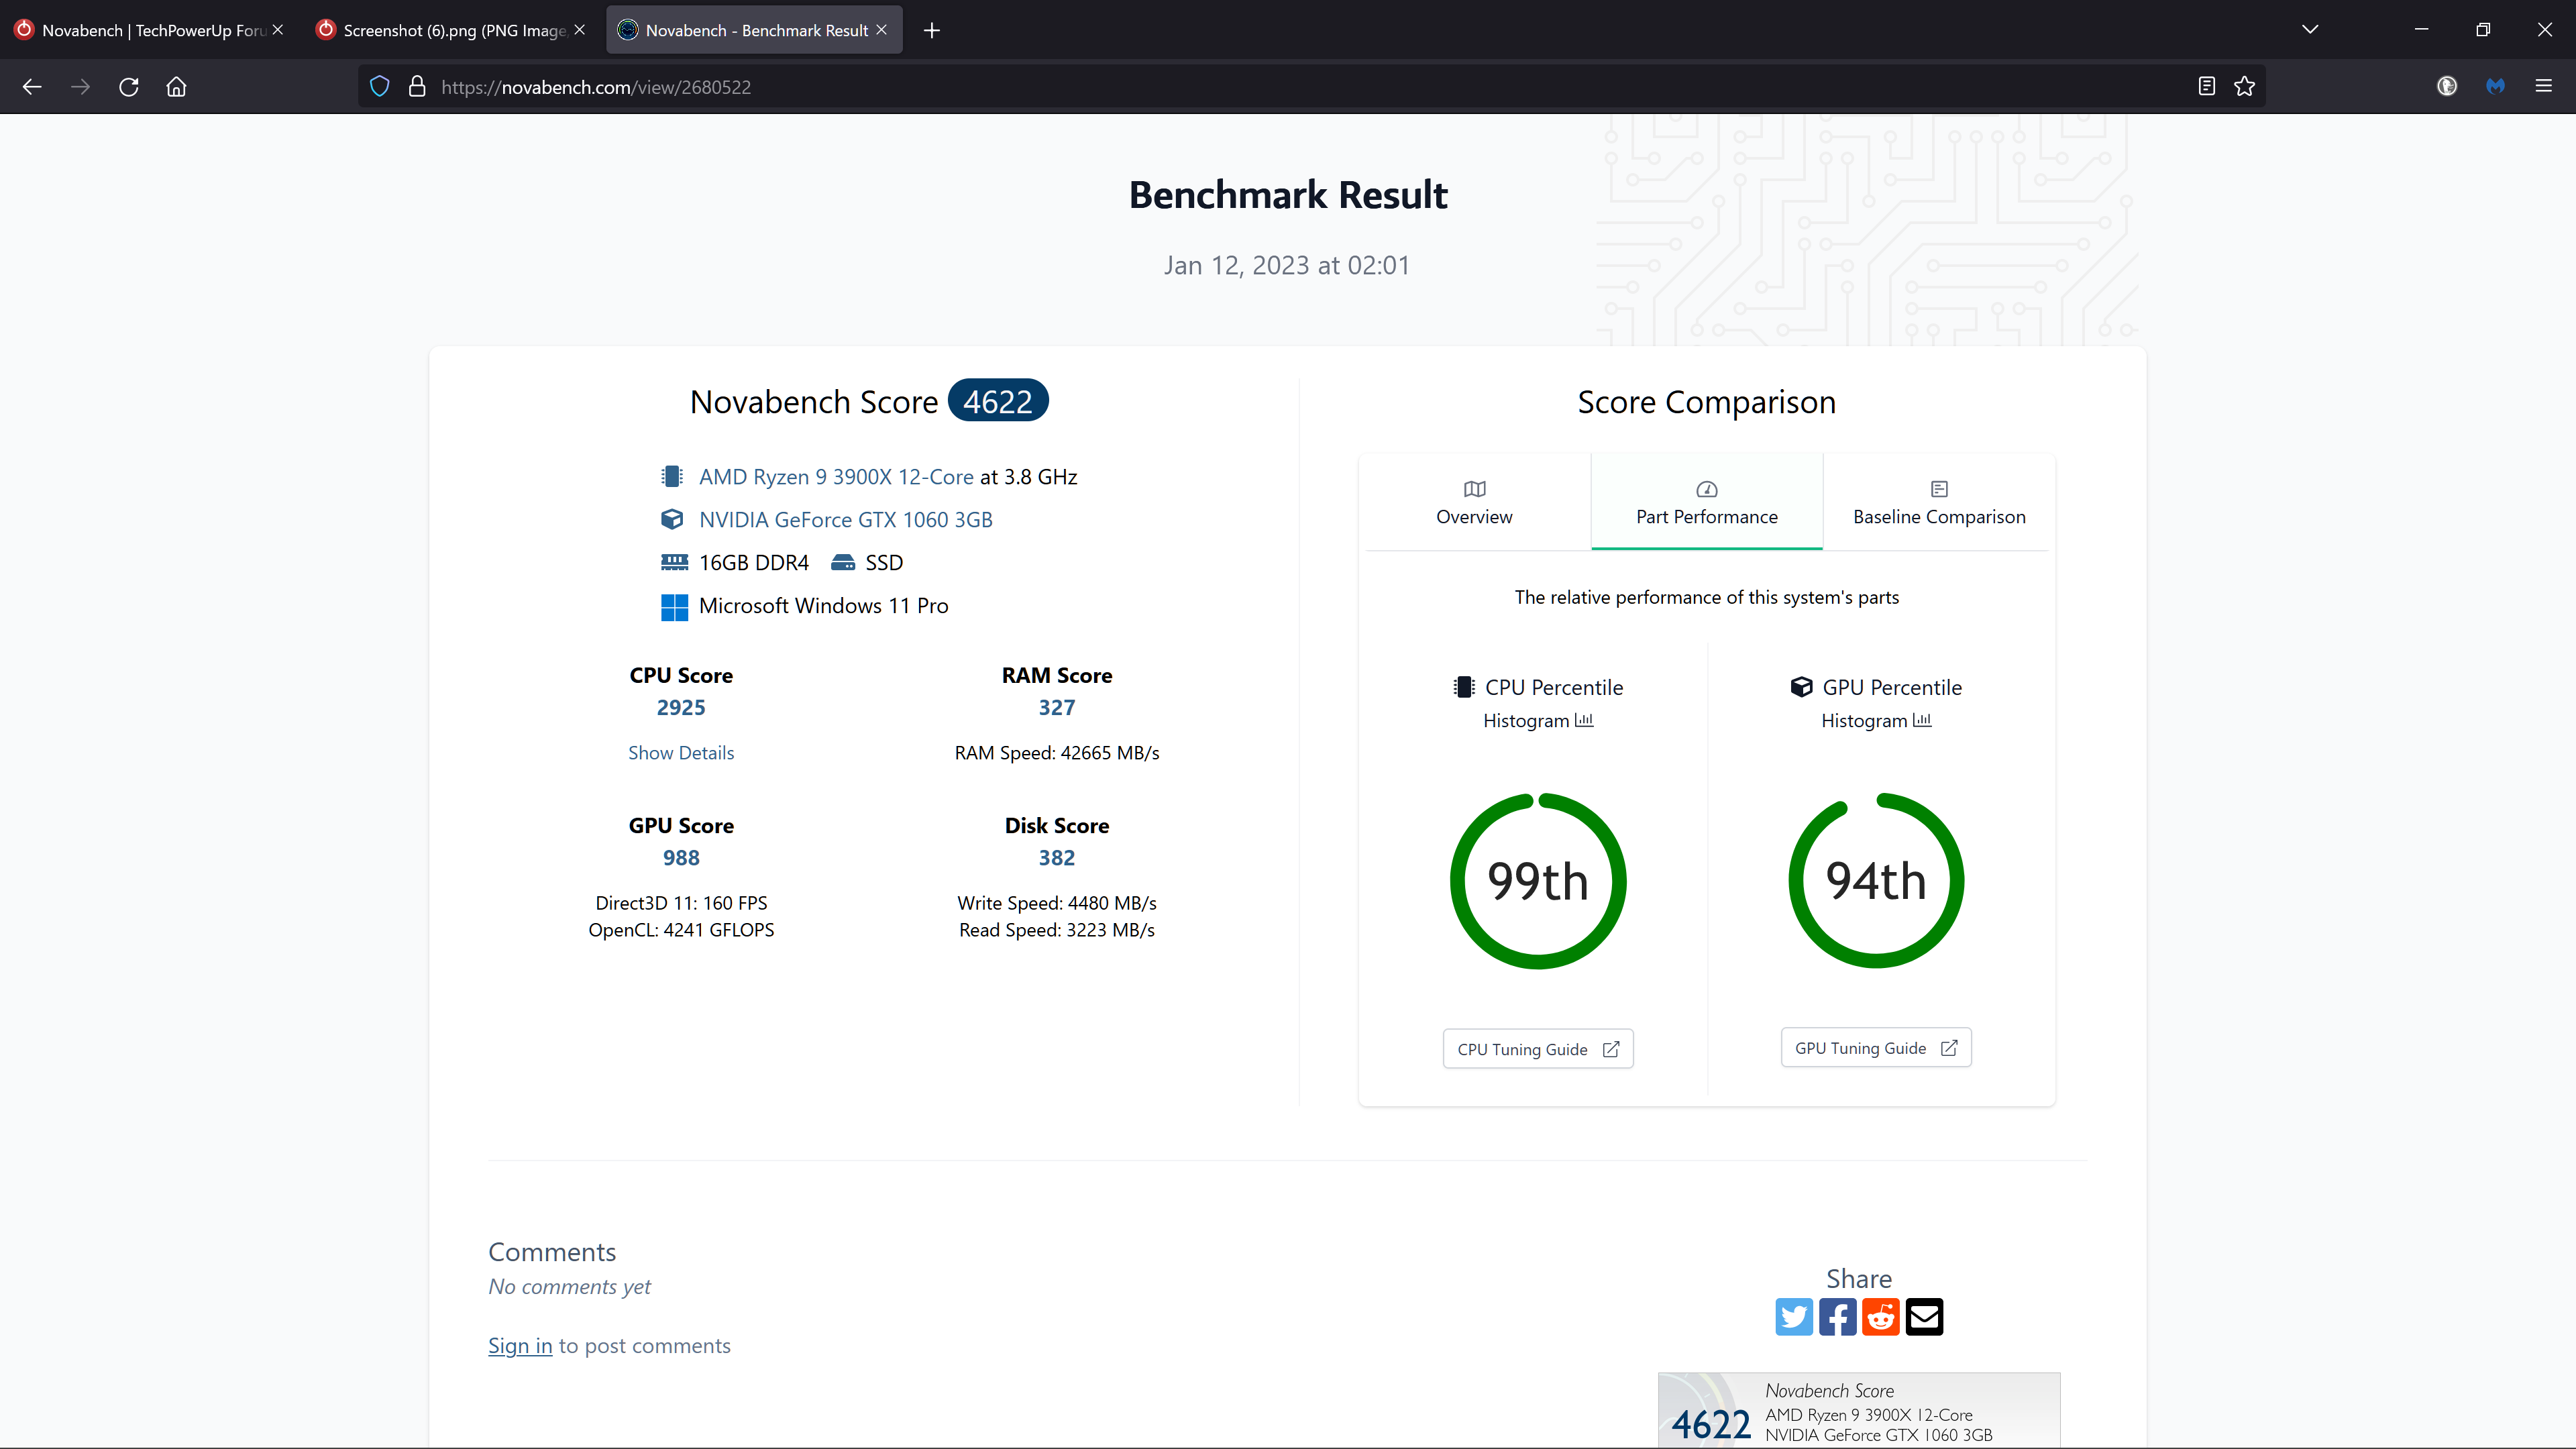This screenshot has width=2576, height=1449.
Task: Select the Part Performance tab
Action: (x=1706, y=502)
